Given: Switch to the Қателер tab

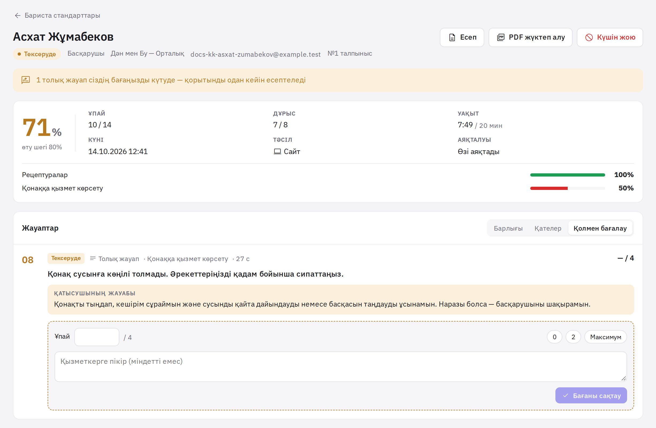Looking at the screenshot, I should pos(548,228).
